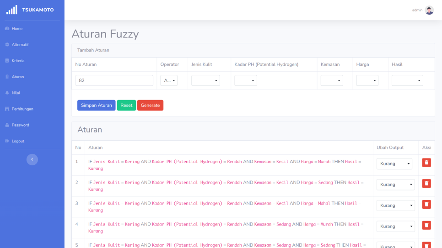Click the admin user avatar
This screenshot has height=248, width=442.
[x=429, y=10]
